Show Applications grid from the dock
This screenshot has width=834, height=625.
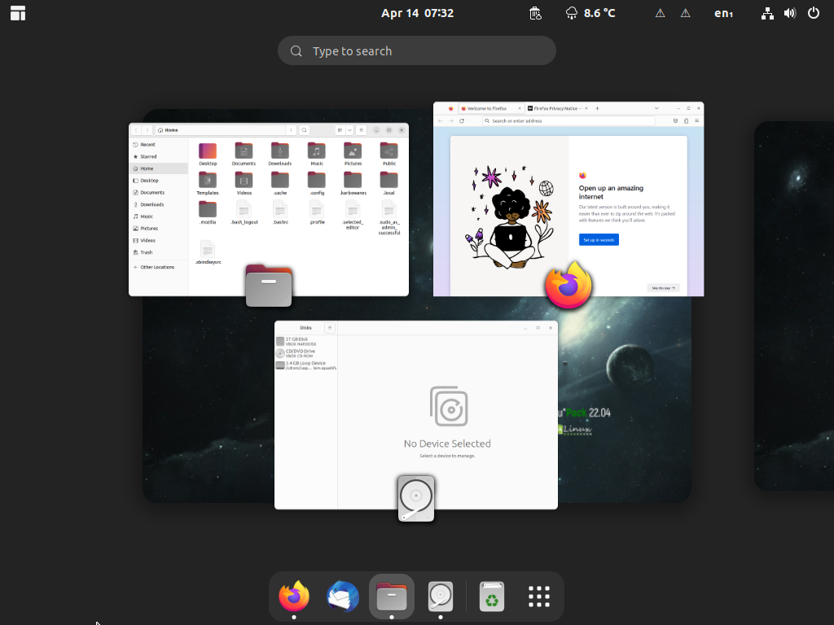click(x=539, y=597)
